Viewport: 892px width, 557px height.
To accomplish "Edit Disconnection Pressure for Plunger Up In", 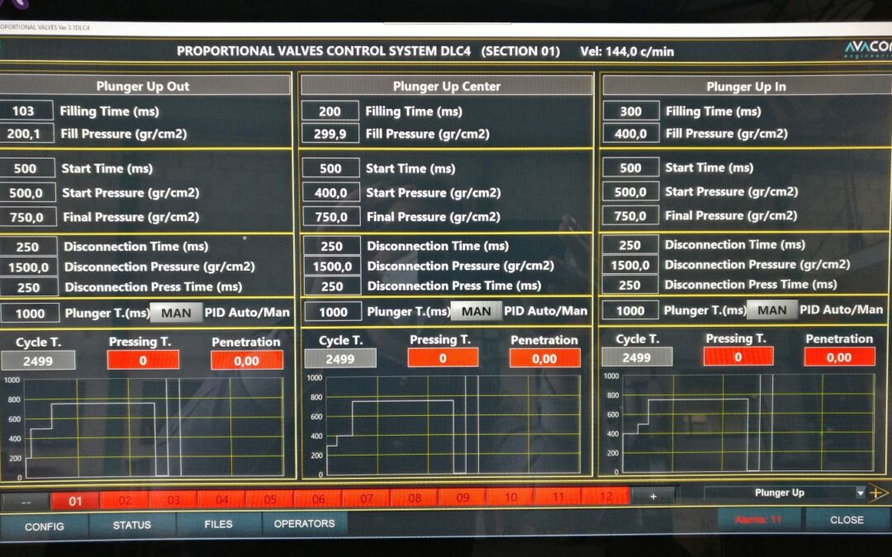I will tap(629, 265).
